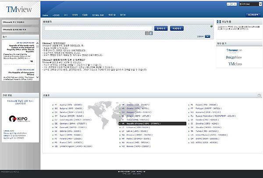Select the Republic of Korea (KIPO) office row
Viewport: 263px width, 178px height.
pos(152,124)
